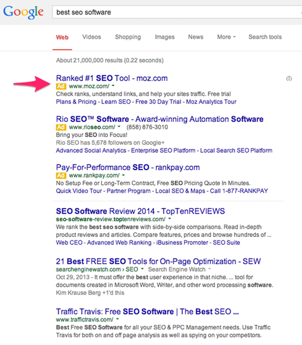Open the More search menu
The height and width of the screenshot is (345, 302).
[227, 37]
